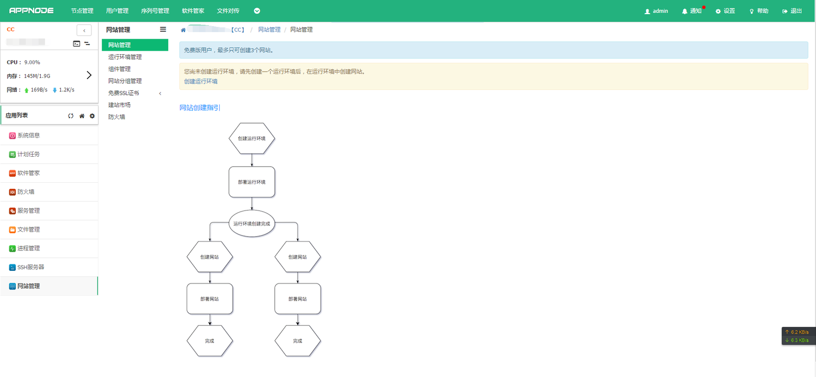
Task: Click the notification bell icon
Action: click(x=685, y=11)
